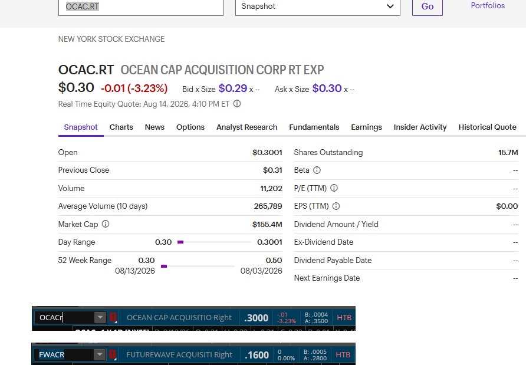
Task: Click the OCACr ticker input field
Action: (x=65, y=317)
